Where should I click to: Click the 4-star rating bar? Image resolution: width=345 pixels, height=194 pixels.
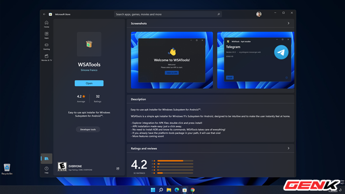(175, 164)
